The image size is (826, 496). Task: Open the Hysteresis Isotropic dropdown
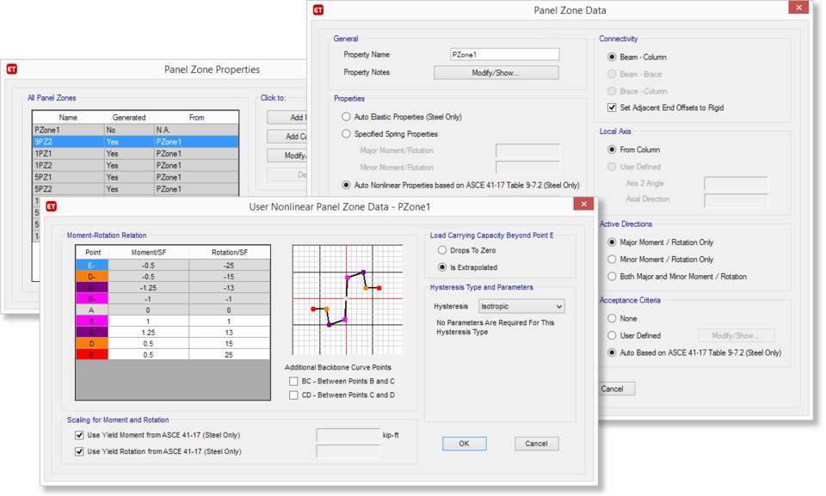tap(521, 306)
